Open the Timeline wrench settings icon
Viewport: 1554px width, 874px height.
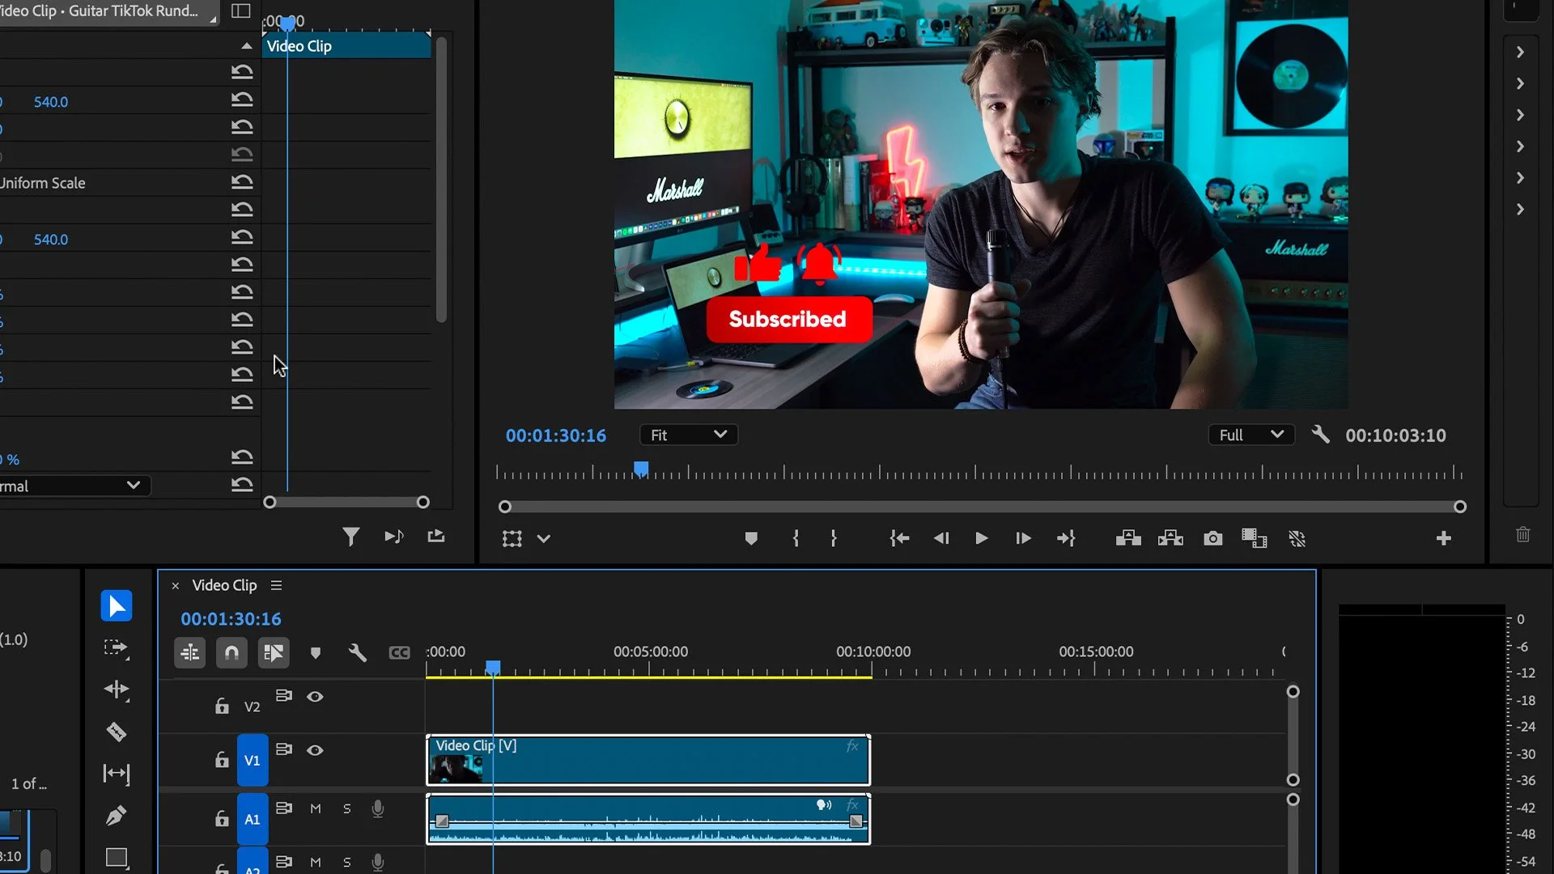point(357,652)
